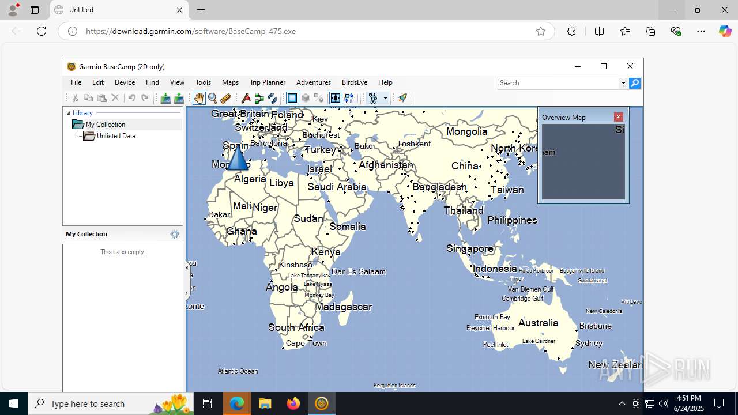The width and height of the screenshot is (738, 415).
Task: Open the Maps menu
Action: pyautogui.click(x=230, y=82)
